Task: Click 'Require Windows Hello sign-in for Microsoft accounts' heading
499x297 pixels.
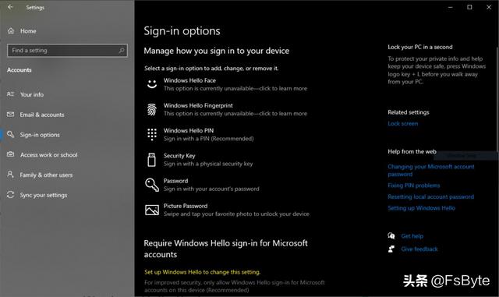Action: (225, 249)
